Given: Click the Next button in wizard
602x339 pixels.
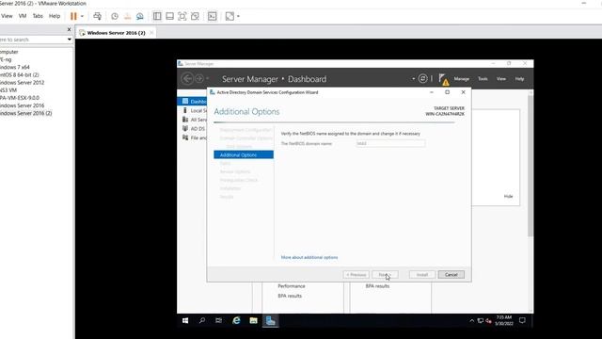Looking at the screenshot, I should 385,275.
